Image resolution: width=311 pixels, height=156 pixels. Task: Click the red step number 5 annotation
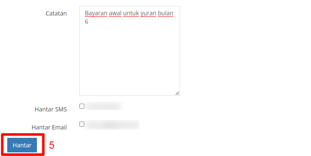(x=52, y=145)
